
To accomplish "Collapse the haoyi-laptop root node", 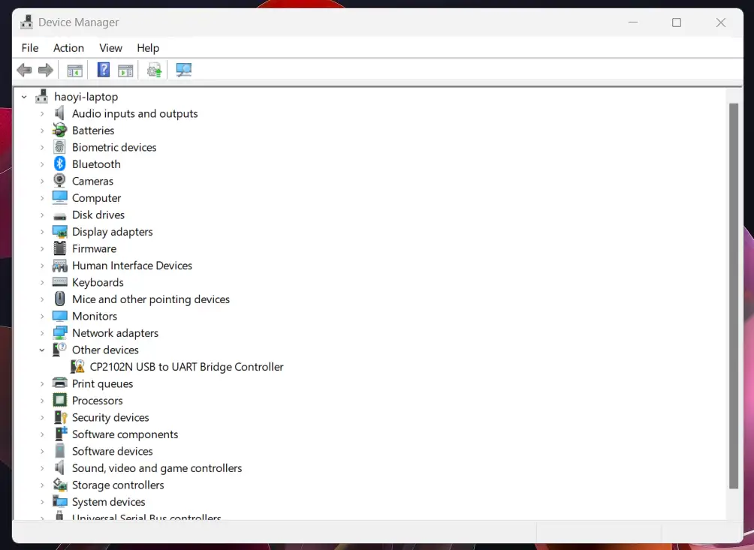I will 23,96.
